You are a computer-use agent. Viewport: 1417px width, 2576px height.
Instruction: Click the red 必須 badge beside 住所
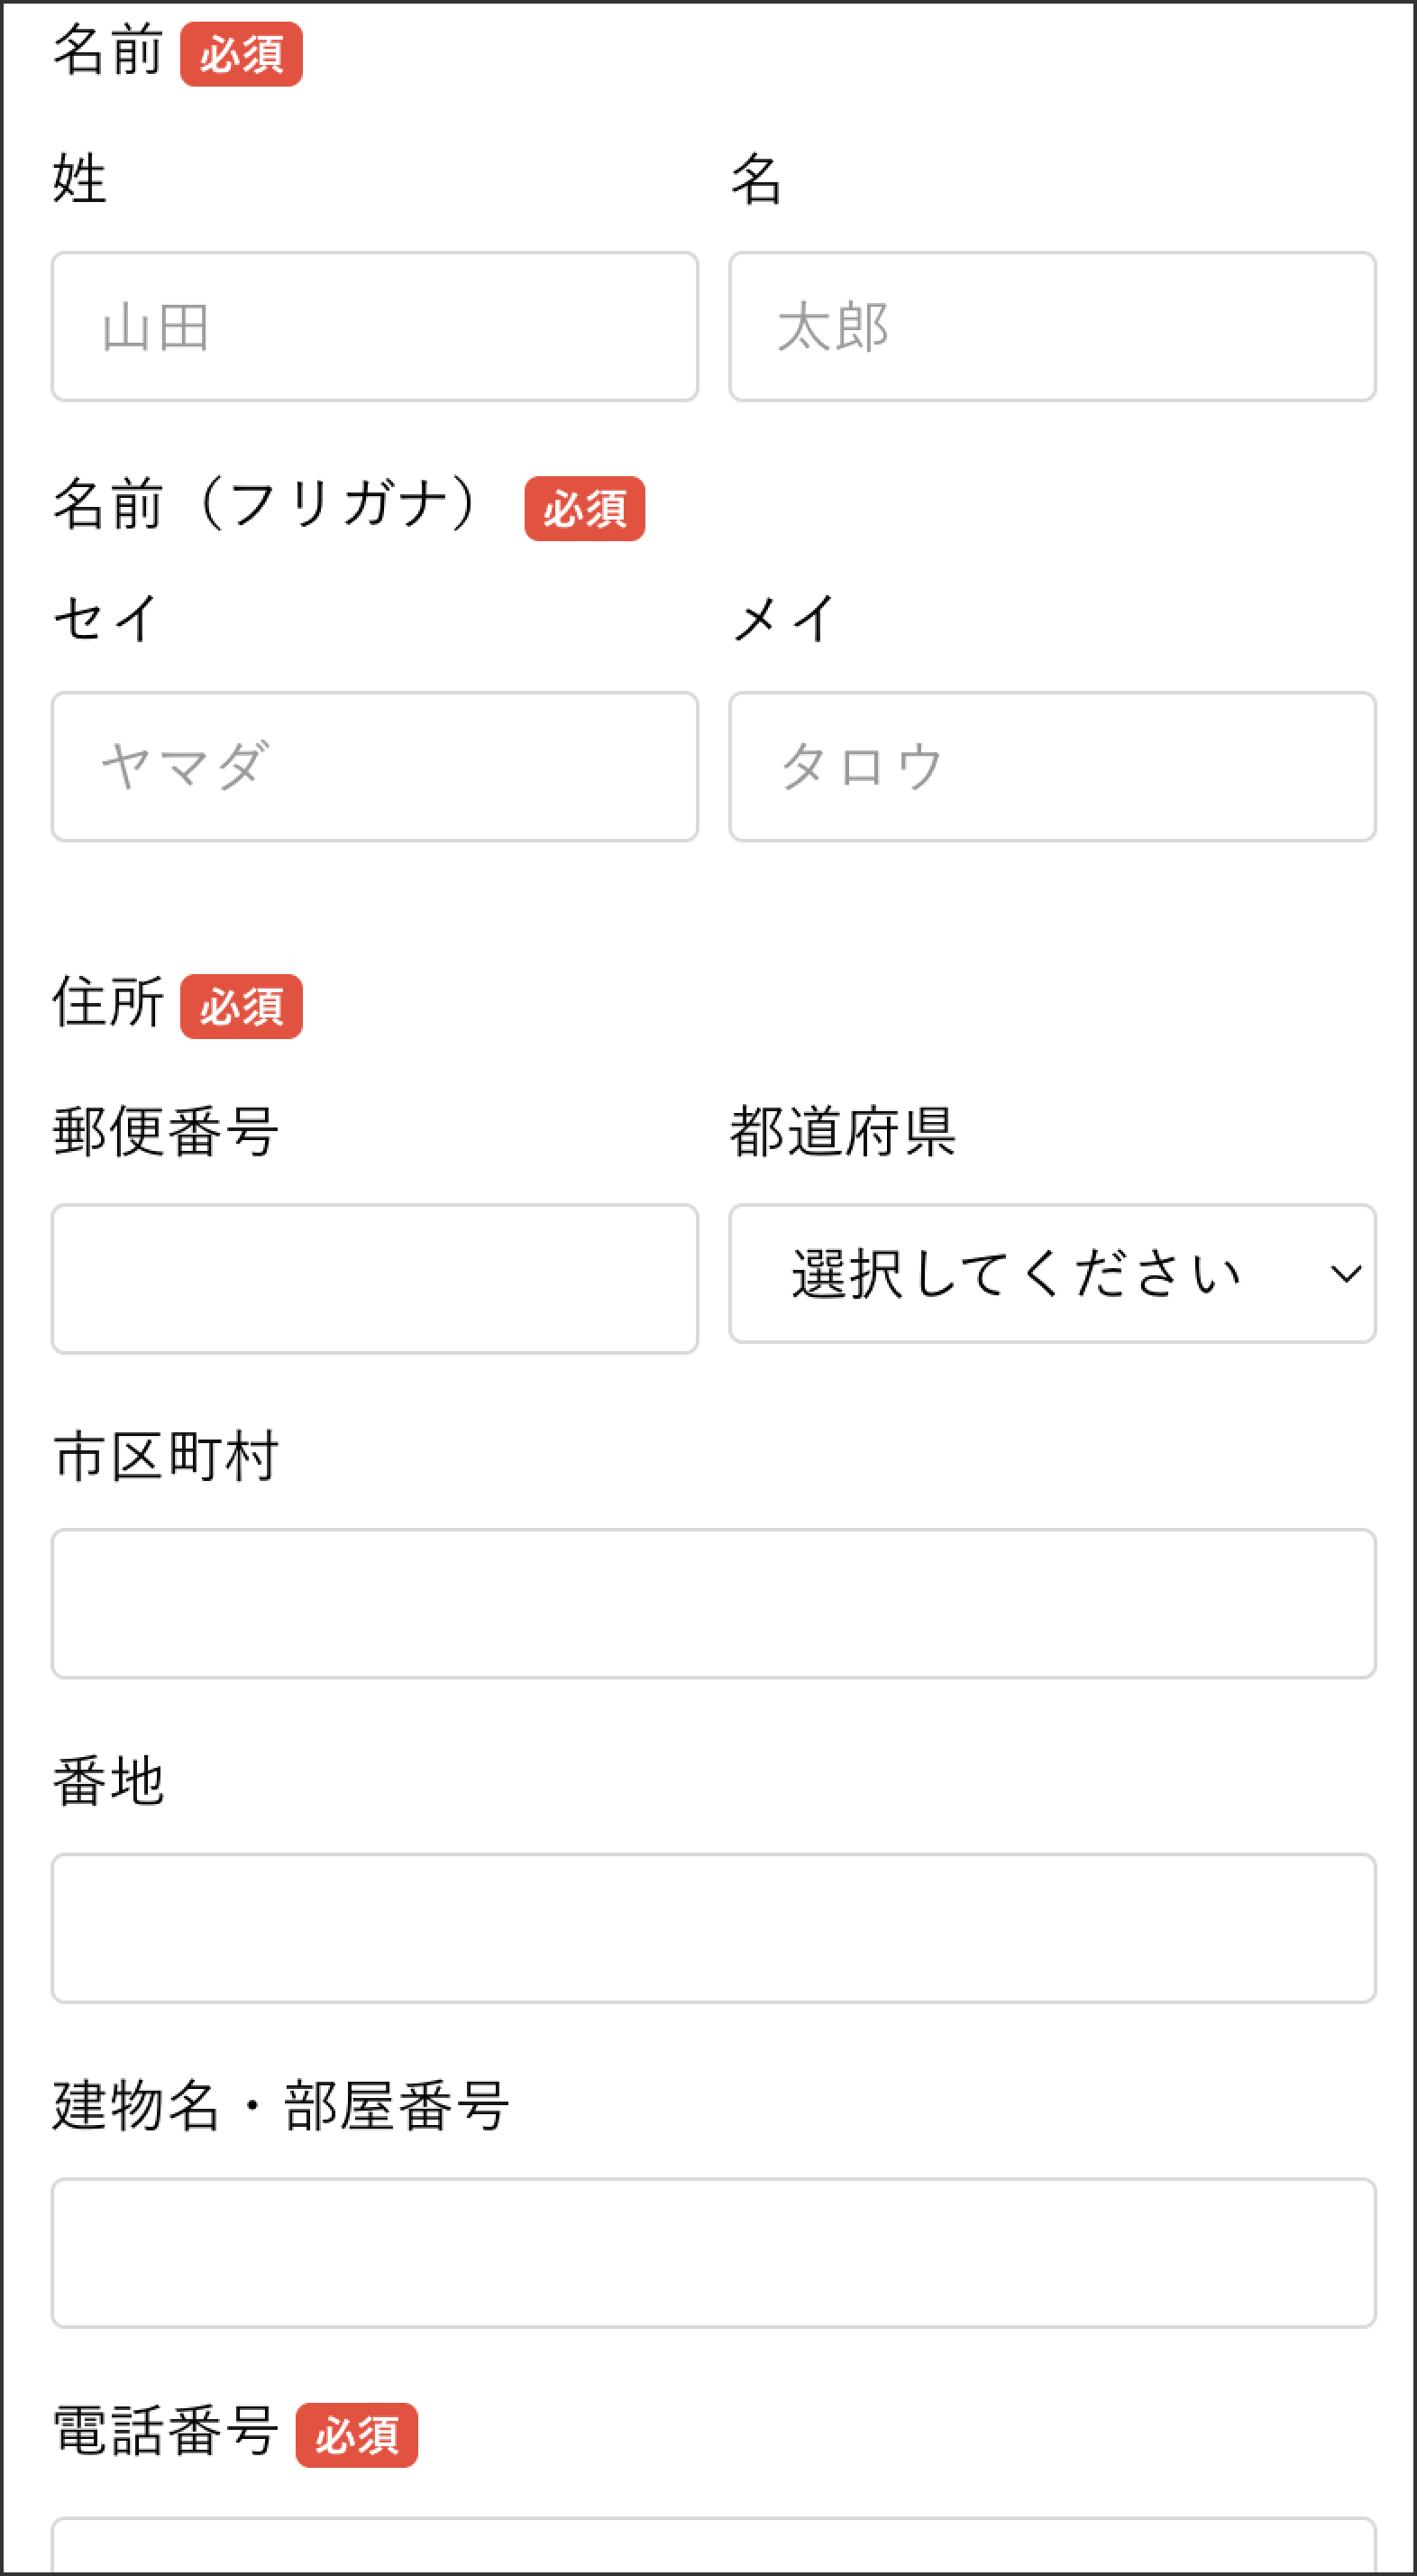click(241, 1006)
